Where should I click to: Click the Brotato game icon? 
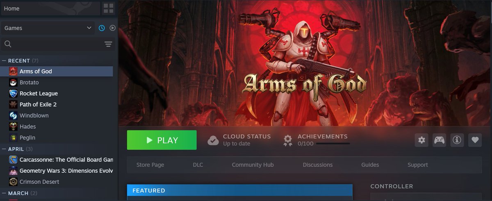13,82
